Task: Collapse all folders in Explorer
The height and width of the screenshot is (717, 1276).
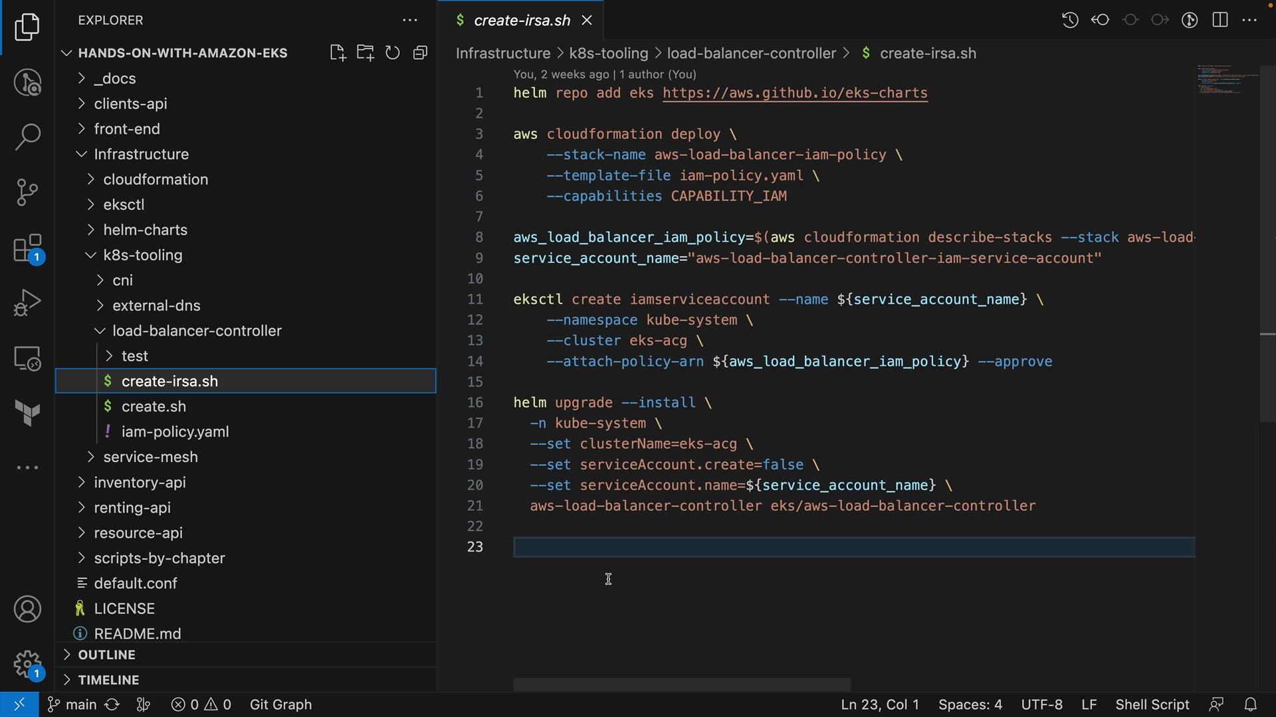Action: tap(420, 53)
